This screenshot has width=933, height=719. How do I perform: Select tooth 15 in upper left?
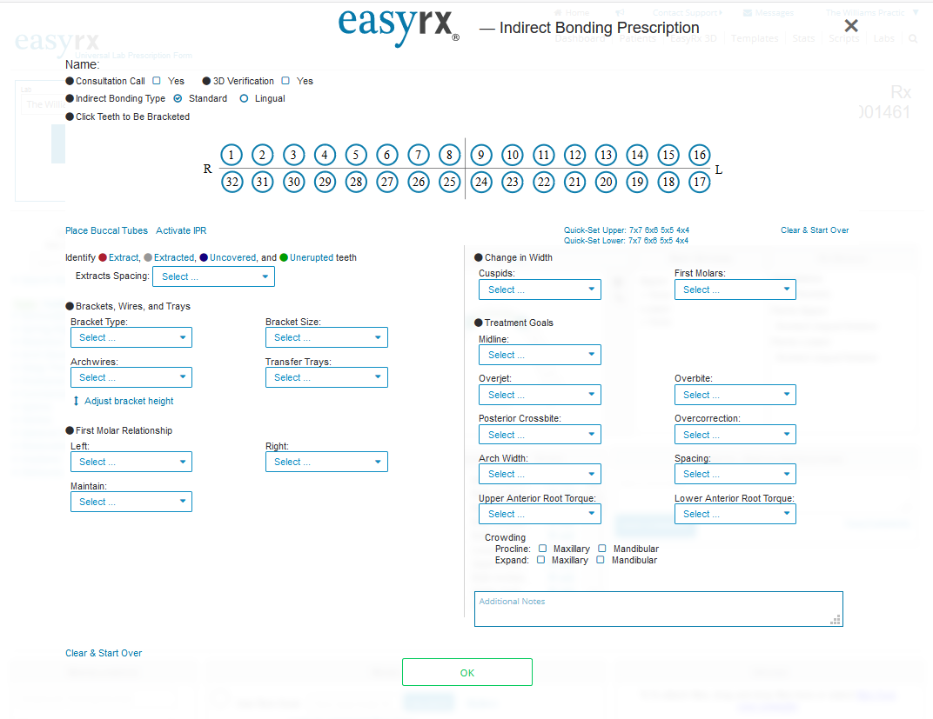668,155
